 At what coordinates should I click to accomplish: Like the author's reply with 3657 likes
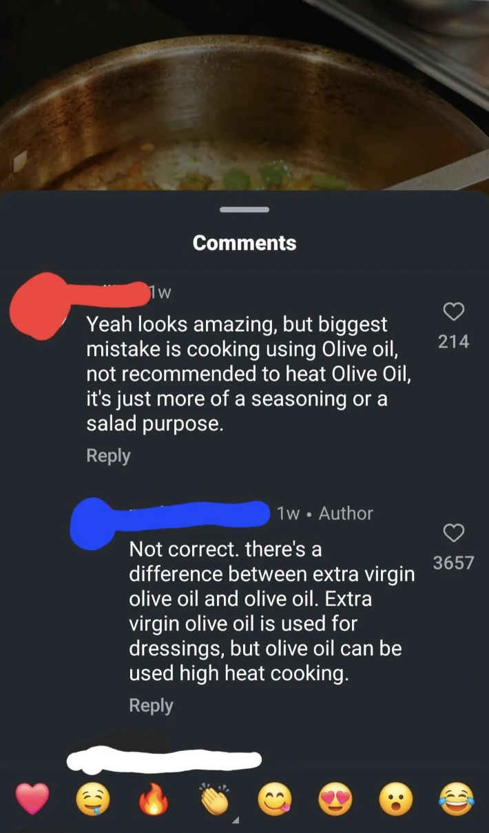tap(453, 533)
